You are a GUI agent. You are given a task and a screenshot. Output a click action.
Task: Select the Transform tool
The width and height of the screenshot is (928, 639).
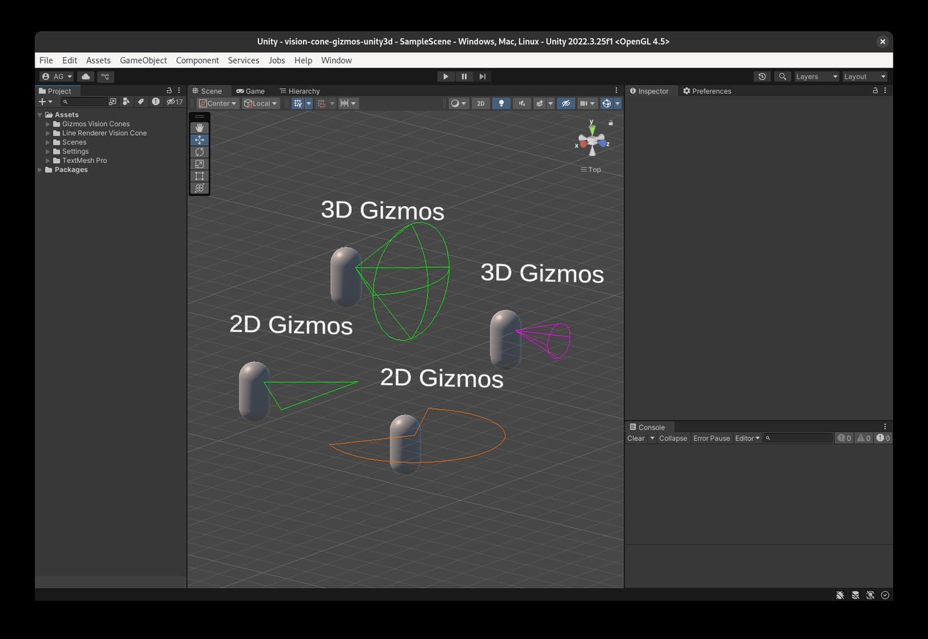point(200,188)
